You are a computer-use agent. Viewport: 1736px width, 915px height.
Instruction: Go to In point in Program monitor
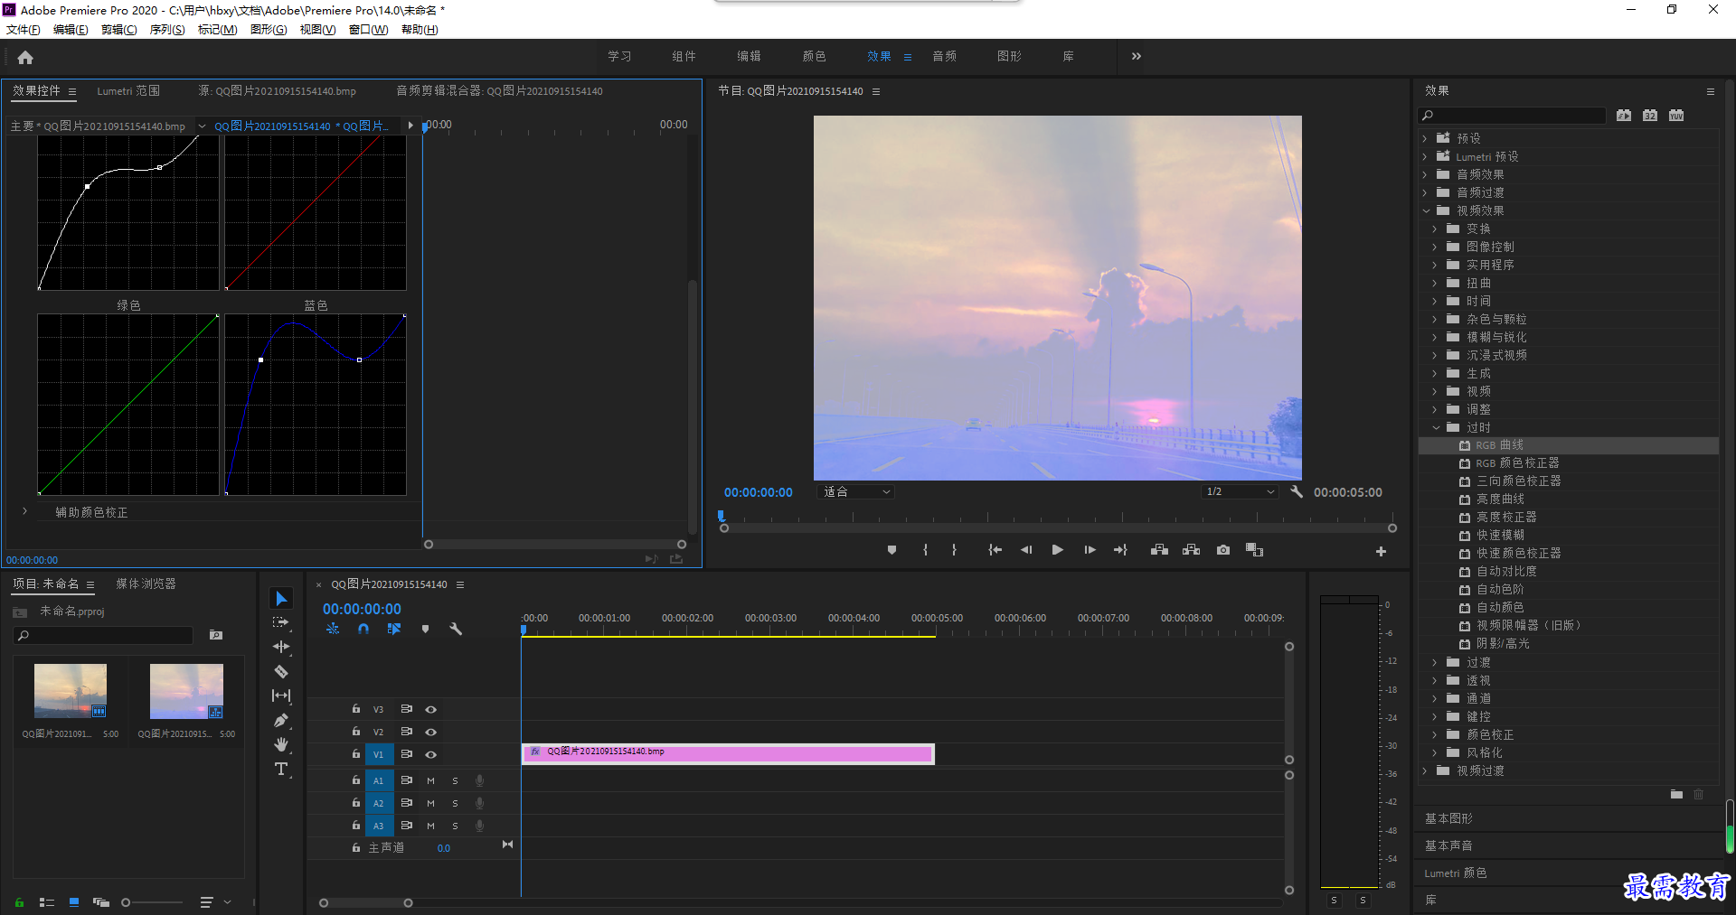click(x=995, y=550)
